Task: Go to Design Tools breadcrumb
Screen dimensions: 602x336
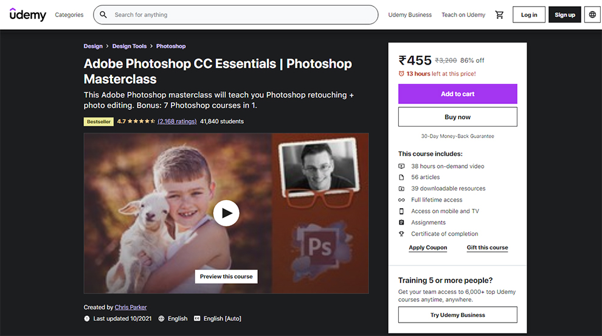Action: [x=130, y=46]
